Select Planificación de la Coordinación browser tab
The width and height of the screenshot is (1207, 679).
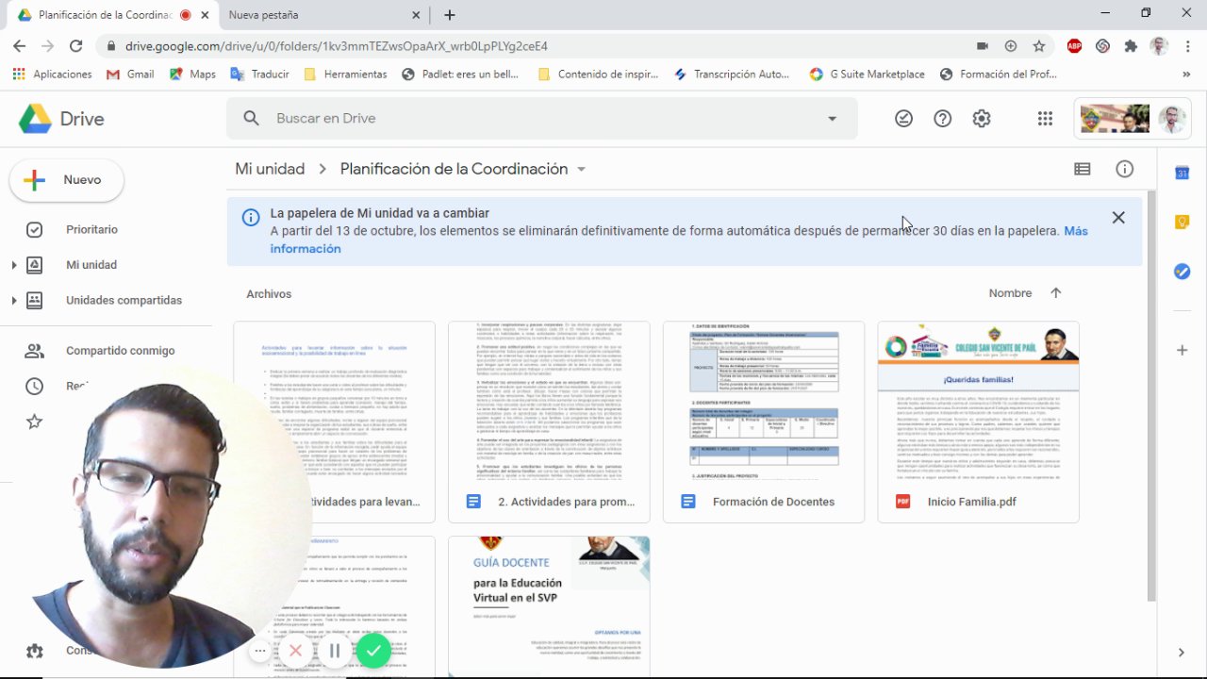click(113, 15)
